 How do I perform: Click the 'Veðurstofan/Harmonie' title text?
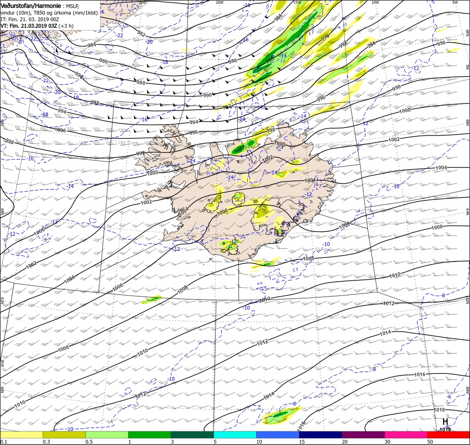tap(31, 6)
